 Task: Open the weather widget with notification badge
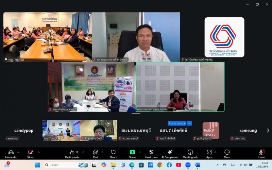click(x=7, y=165)
